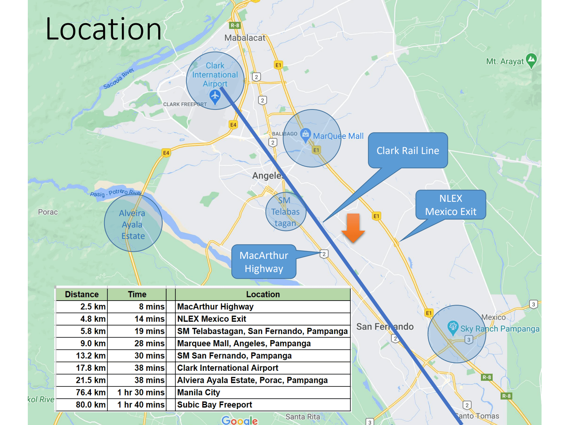Screen dimensions: 569x425
Task: Click the E4 expressway shield near Porac road
Action: coord(166,153)
